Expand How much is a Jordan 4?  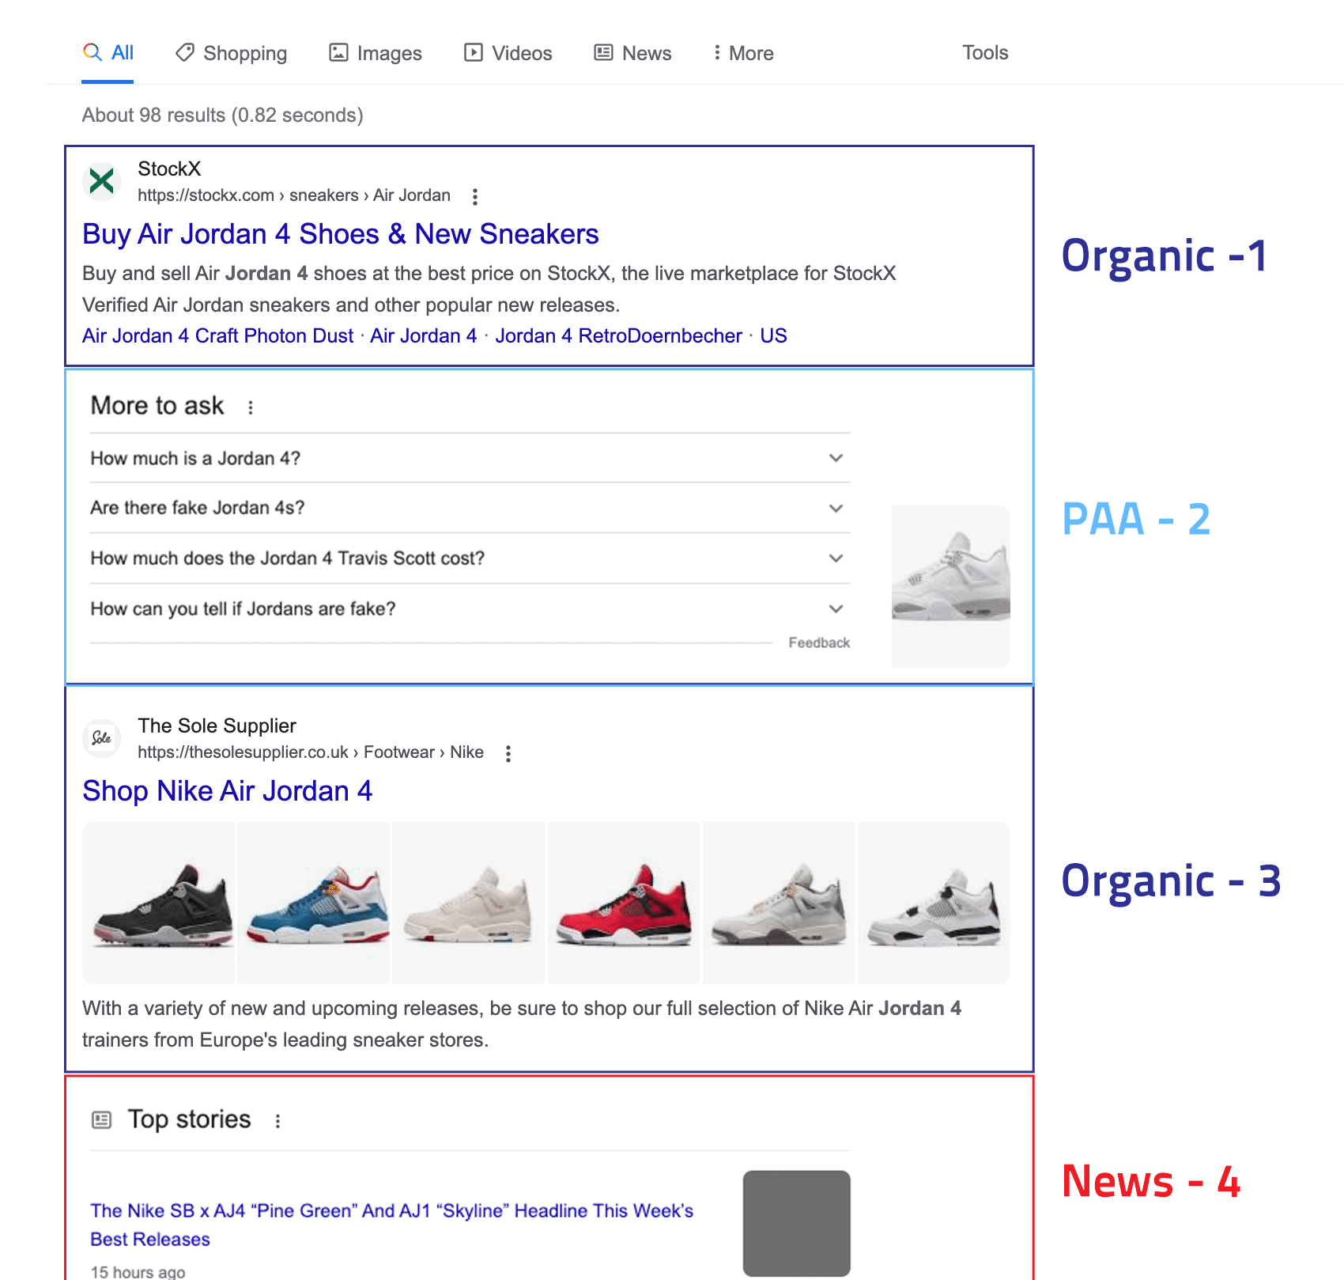(x=470, y=458)
